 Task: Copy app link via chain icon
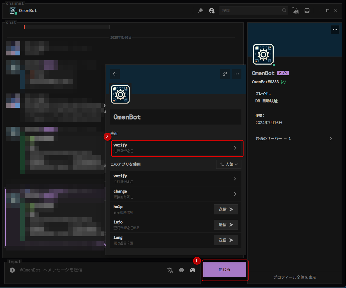click(225, 74)
